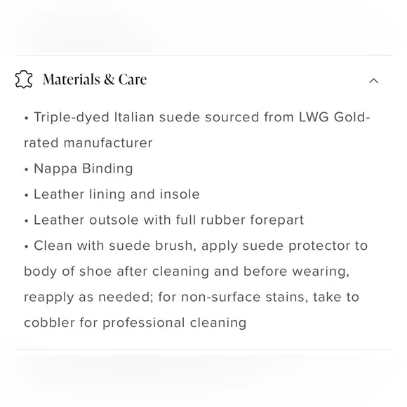Click the Materials & Care heading

95,79
